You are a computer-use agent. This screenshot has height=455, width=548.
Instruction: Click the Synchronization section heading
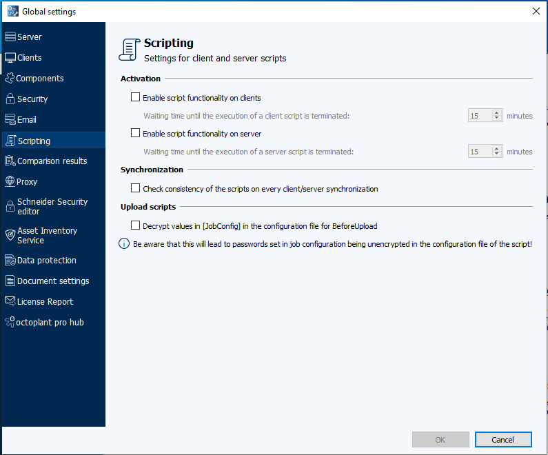pos(152,170)
